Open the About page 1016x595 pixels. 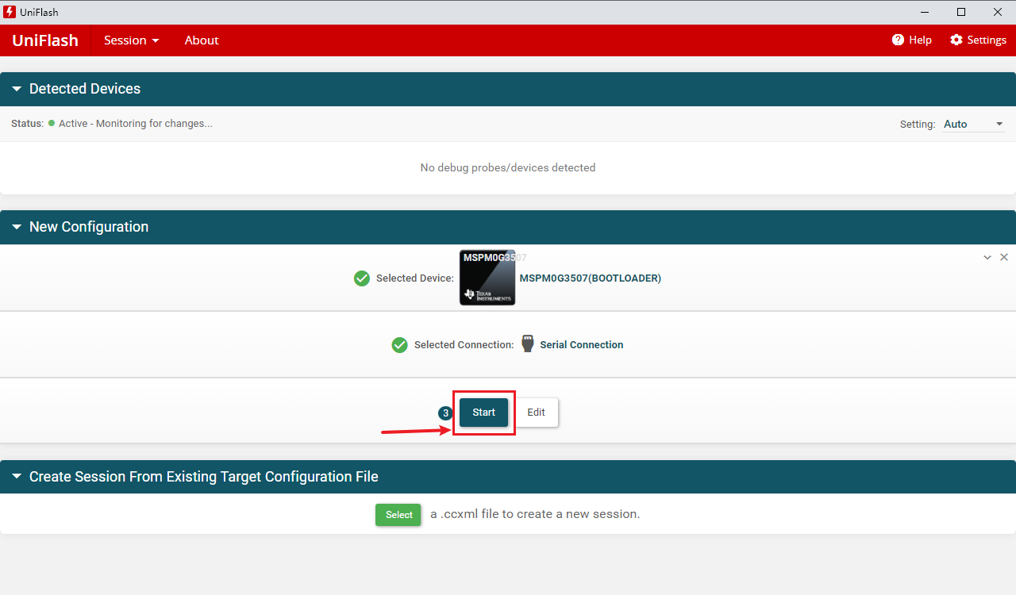pos(202,40)
